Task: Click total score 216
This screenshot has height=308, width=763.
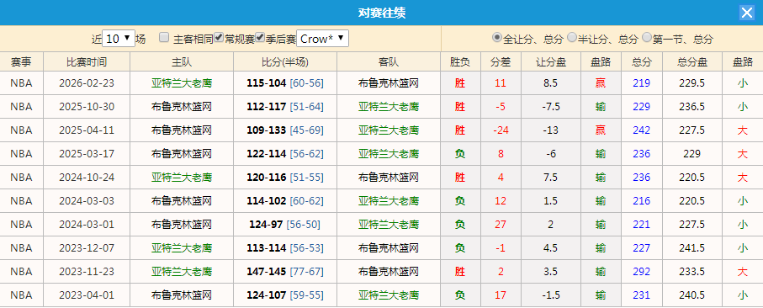Action: coord(641,201)
